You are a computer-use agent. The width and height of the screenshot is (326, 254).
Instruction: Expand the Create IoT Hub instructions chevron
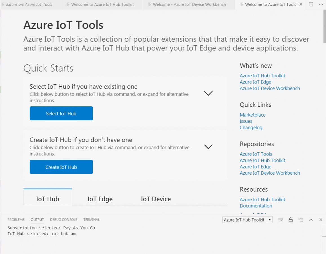point(208,147)
